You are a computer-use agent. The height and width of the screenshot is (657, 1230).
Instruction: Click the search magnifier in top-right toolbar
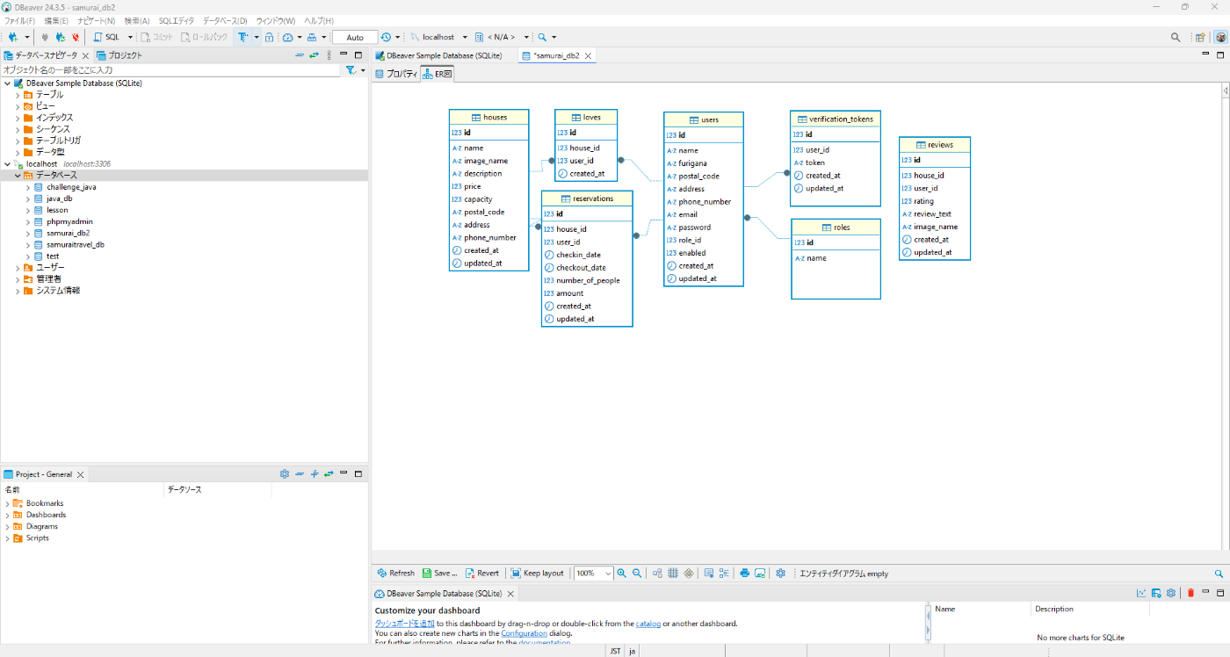pos(1176,37)
